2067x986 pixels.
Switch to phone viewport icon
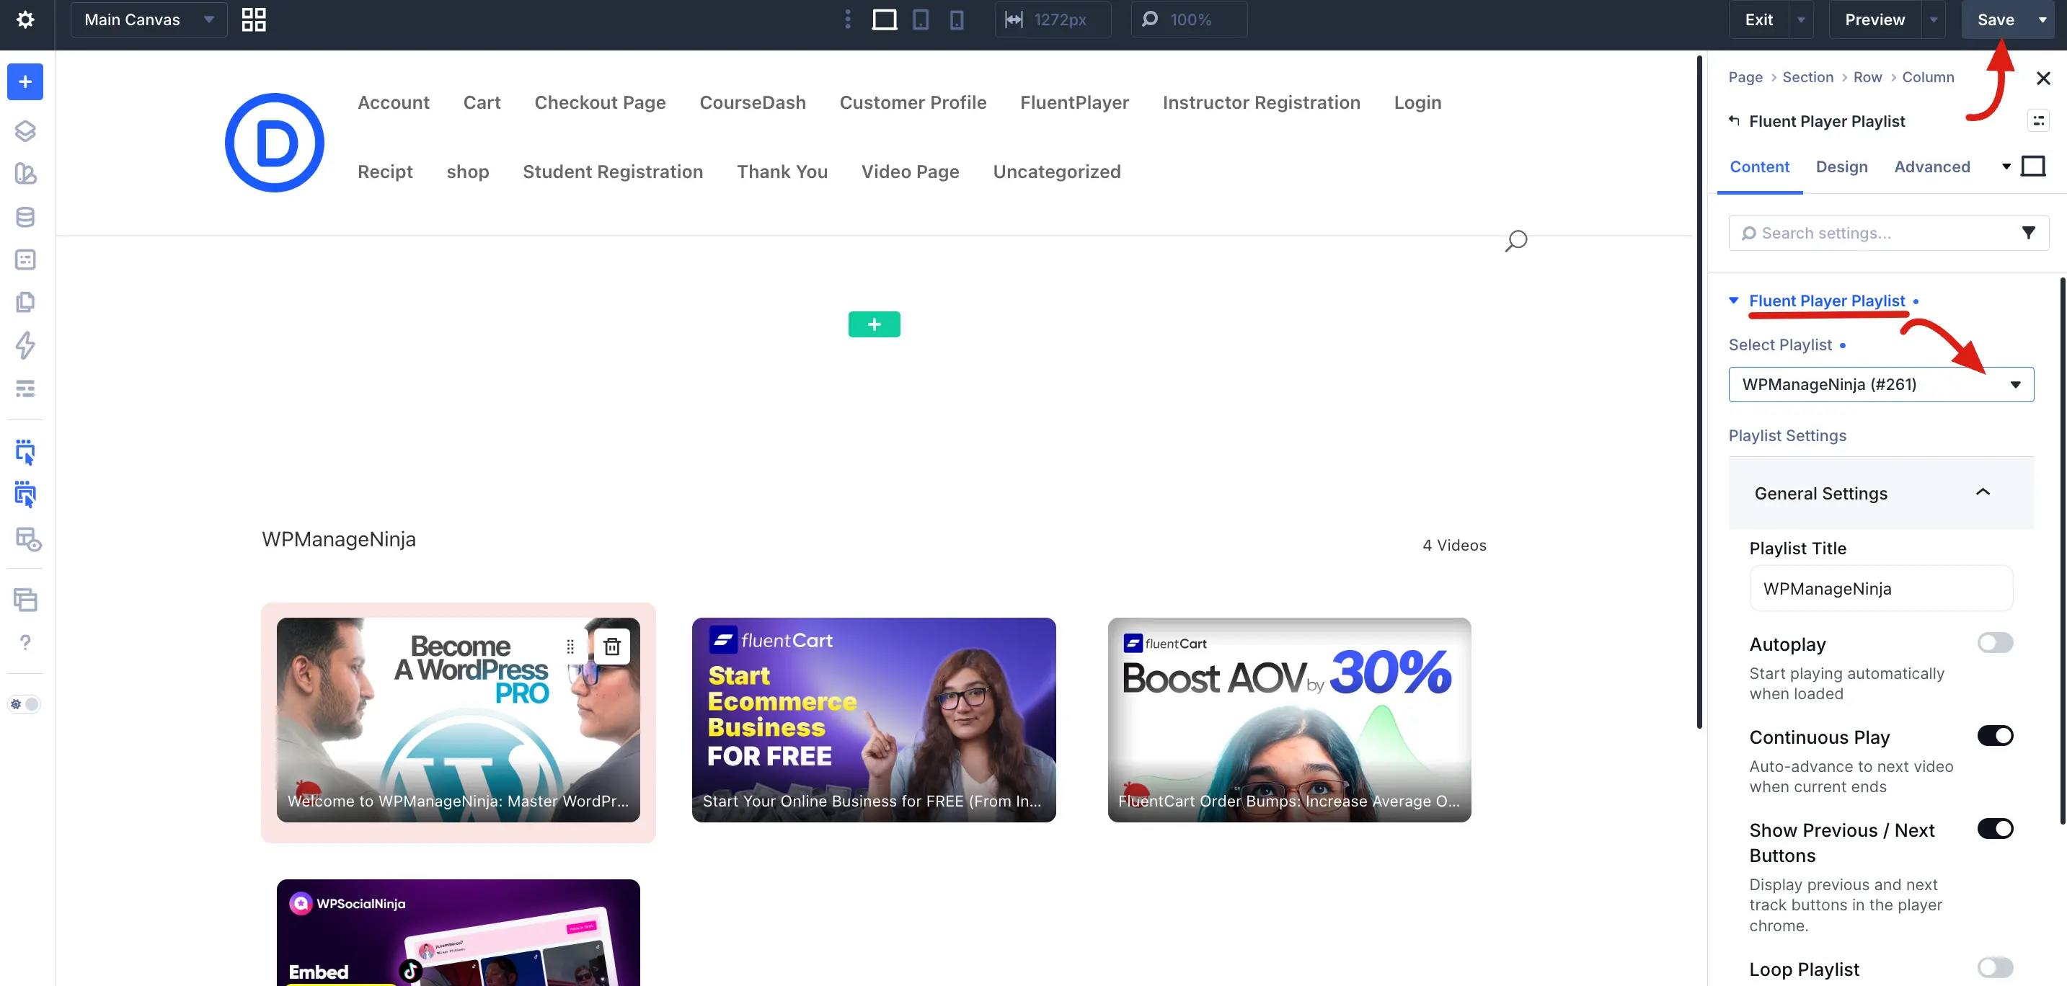957,19
